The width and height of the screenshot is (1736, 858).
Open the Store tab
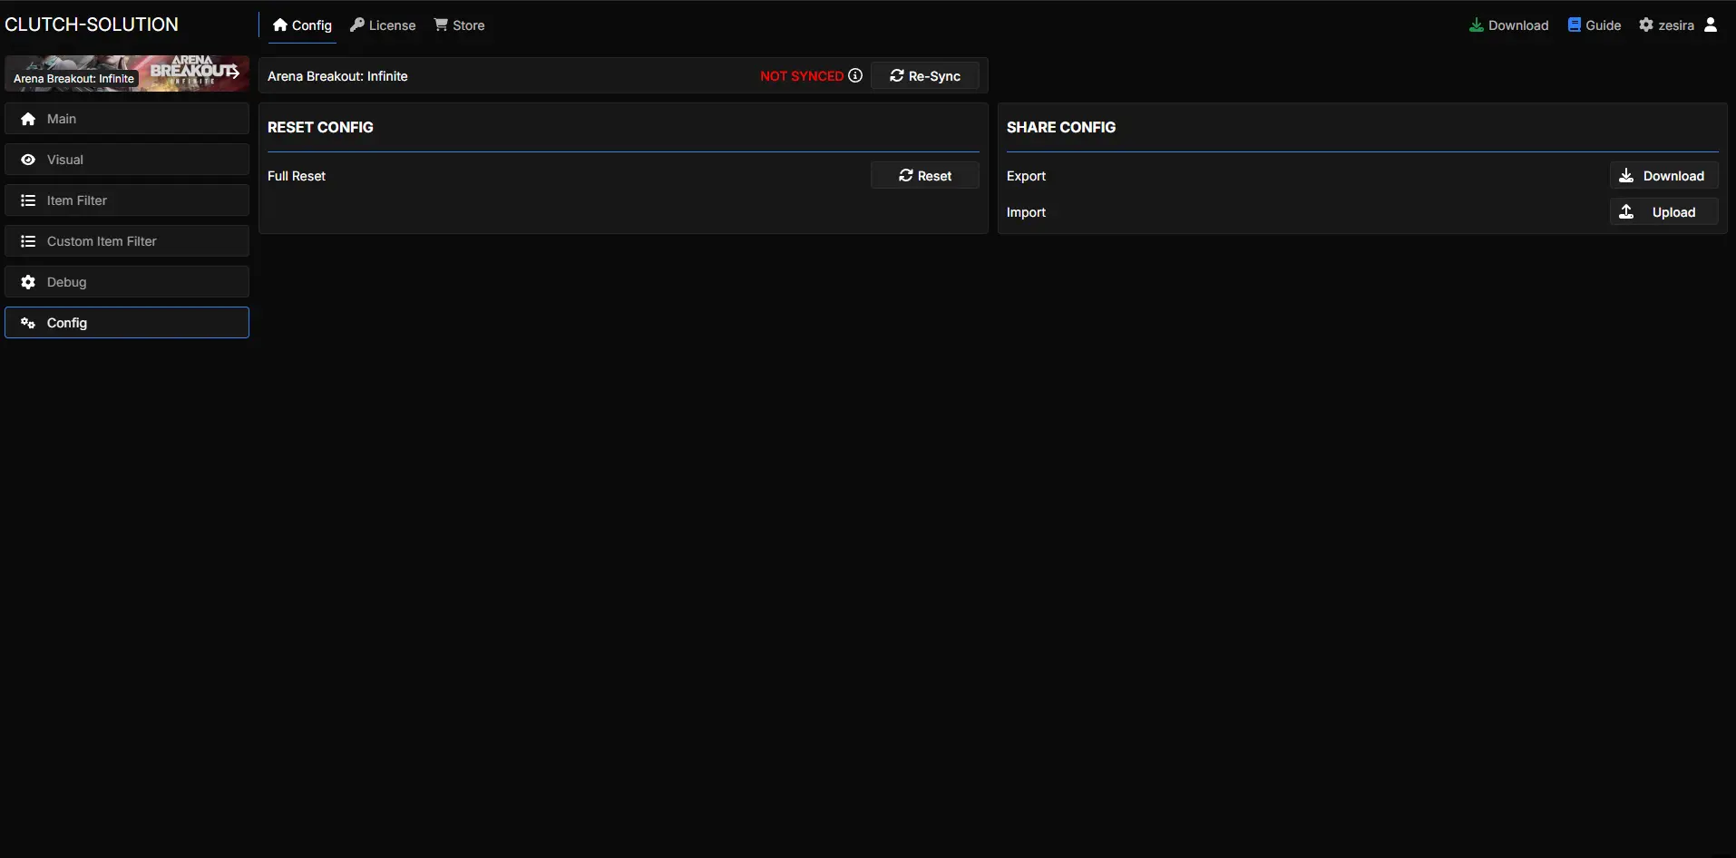(x=459, y=25)
